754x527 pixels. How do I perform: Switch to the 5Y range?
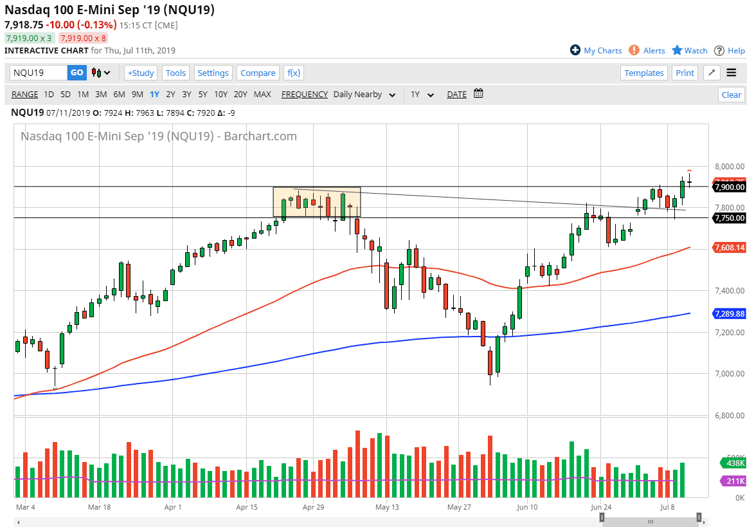point(202,94)
